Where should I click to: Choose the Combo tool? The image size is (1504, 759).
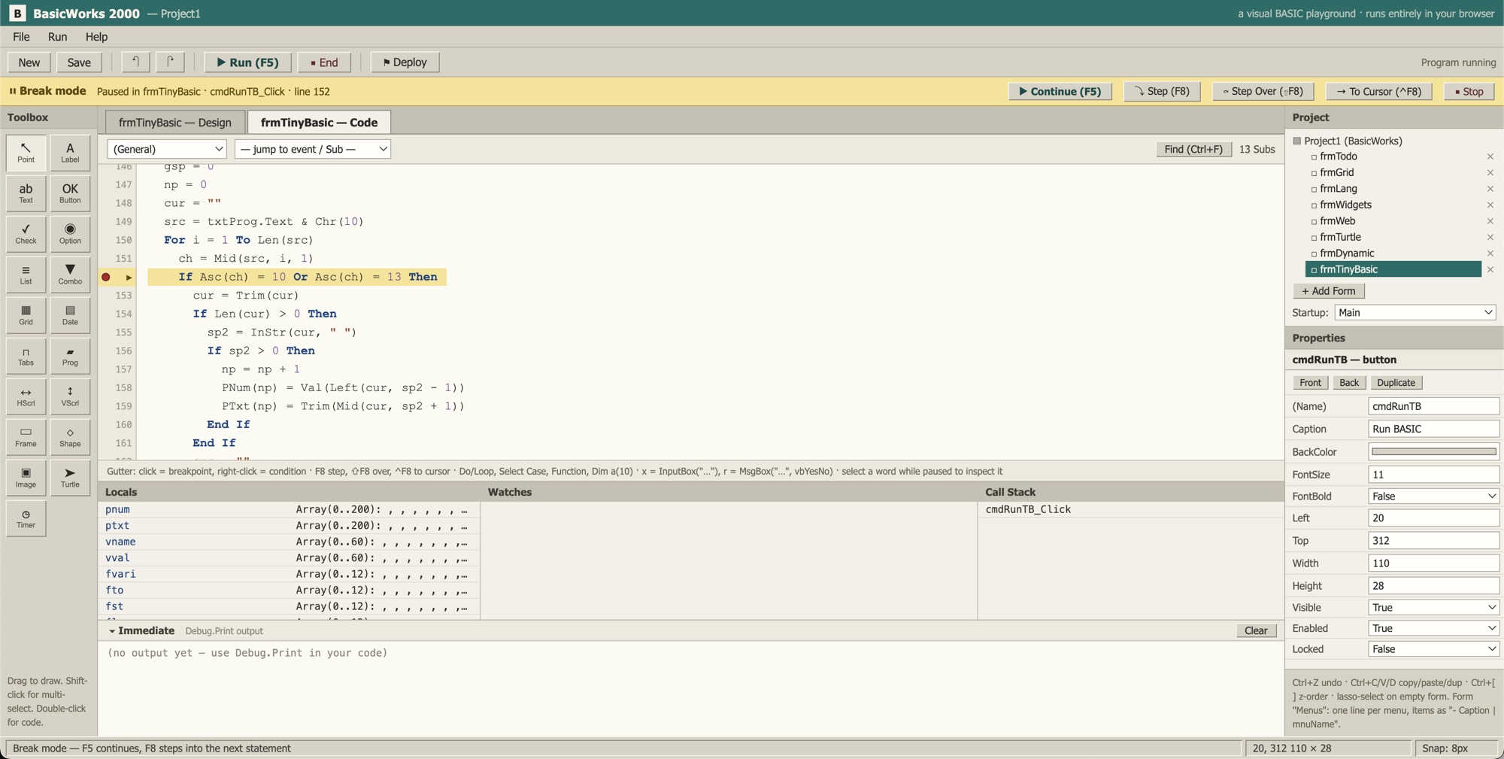point(70,275)
